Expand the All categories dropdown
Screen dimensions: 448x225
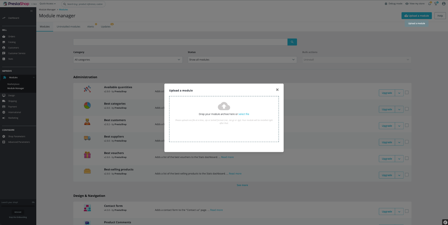[128, 60]
